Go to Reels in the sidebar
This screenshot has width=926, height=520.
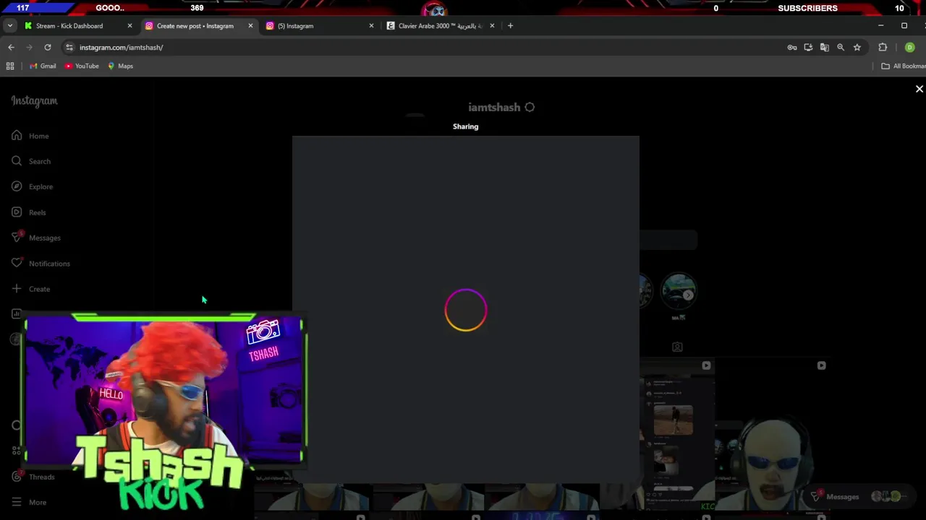point(29,212)
